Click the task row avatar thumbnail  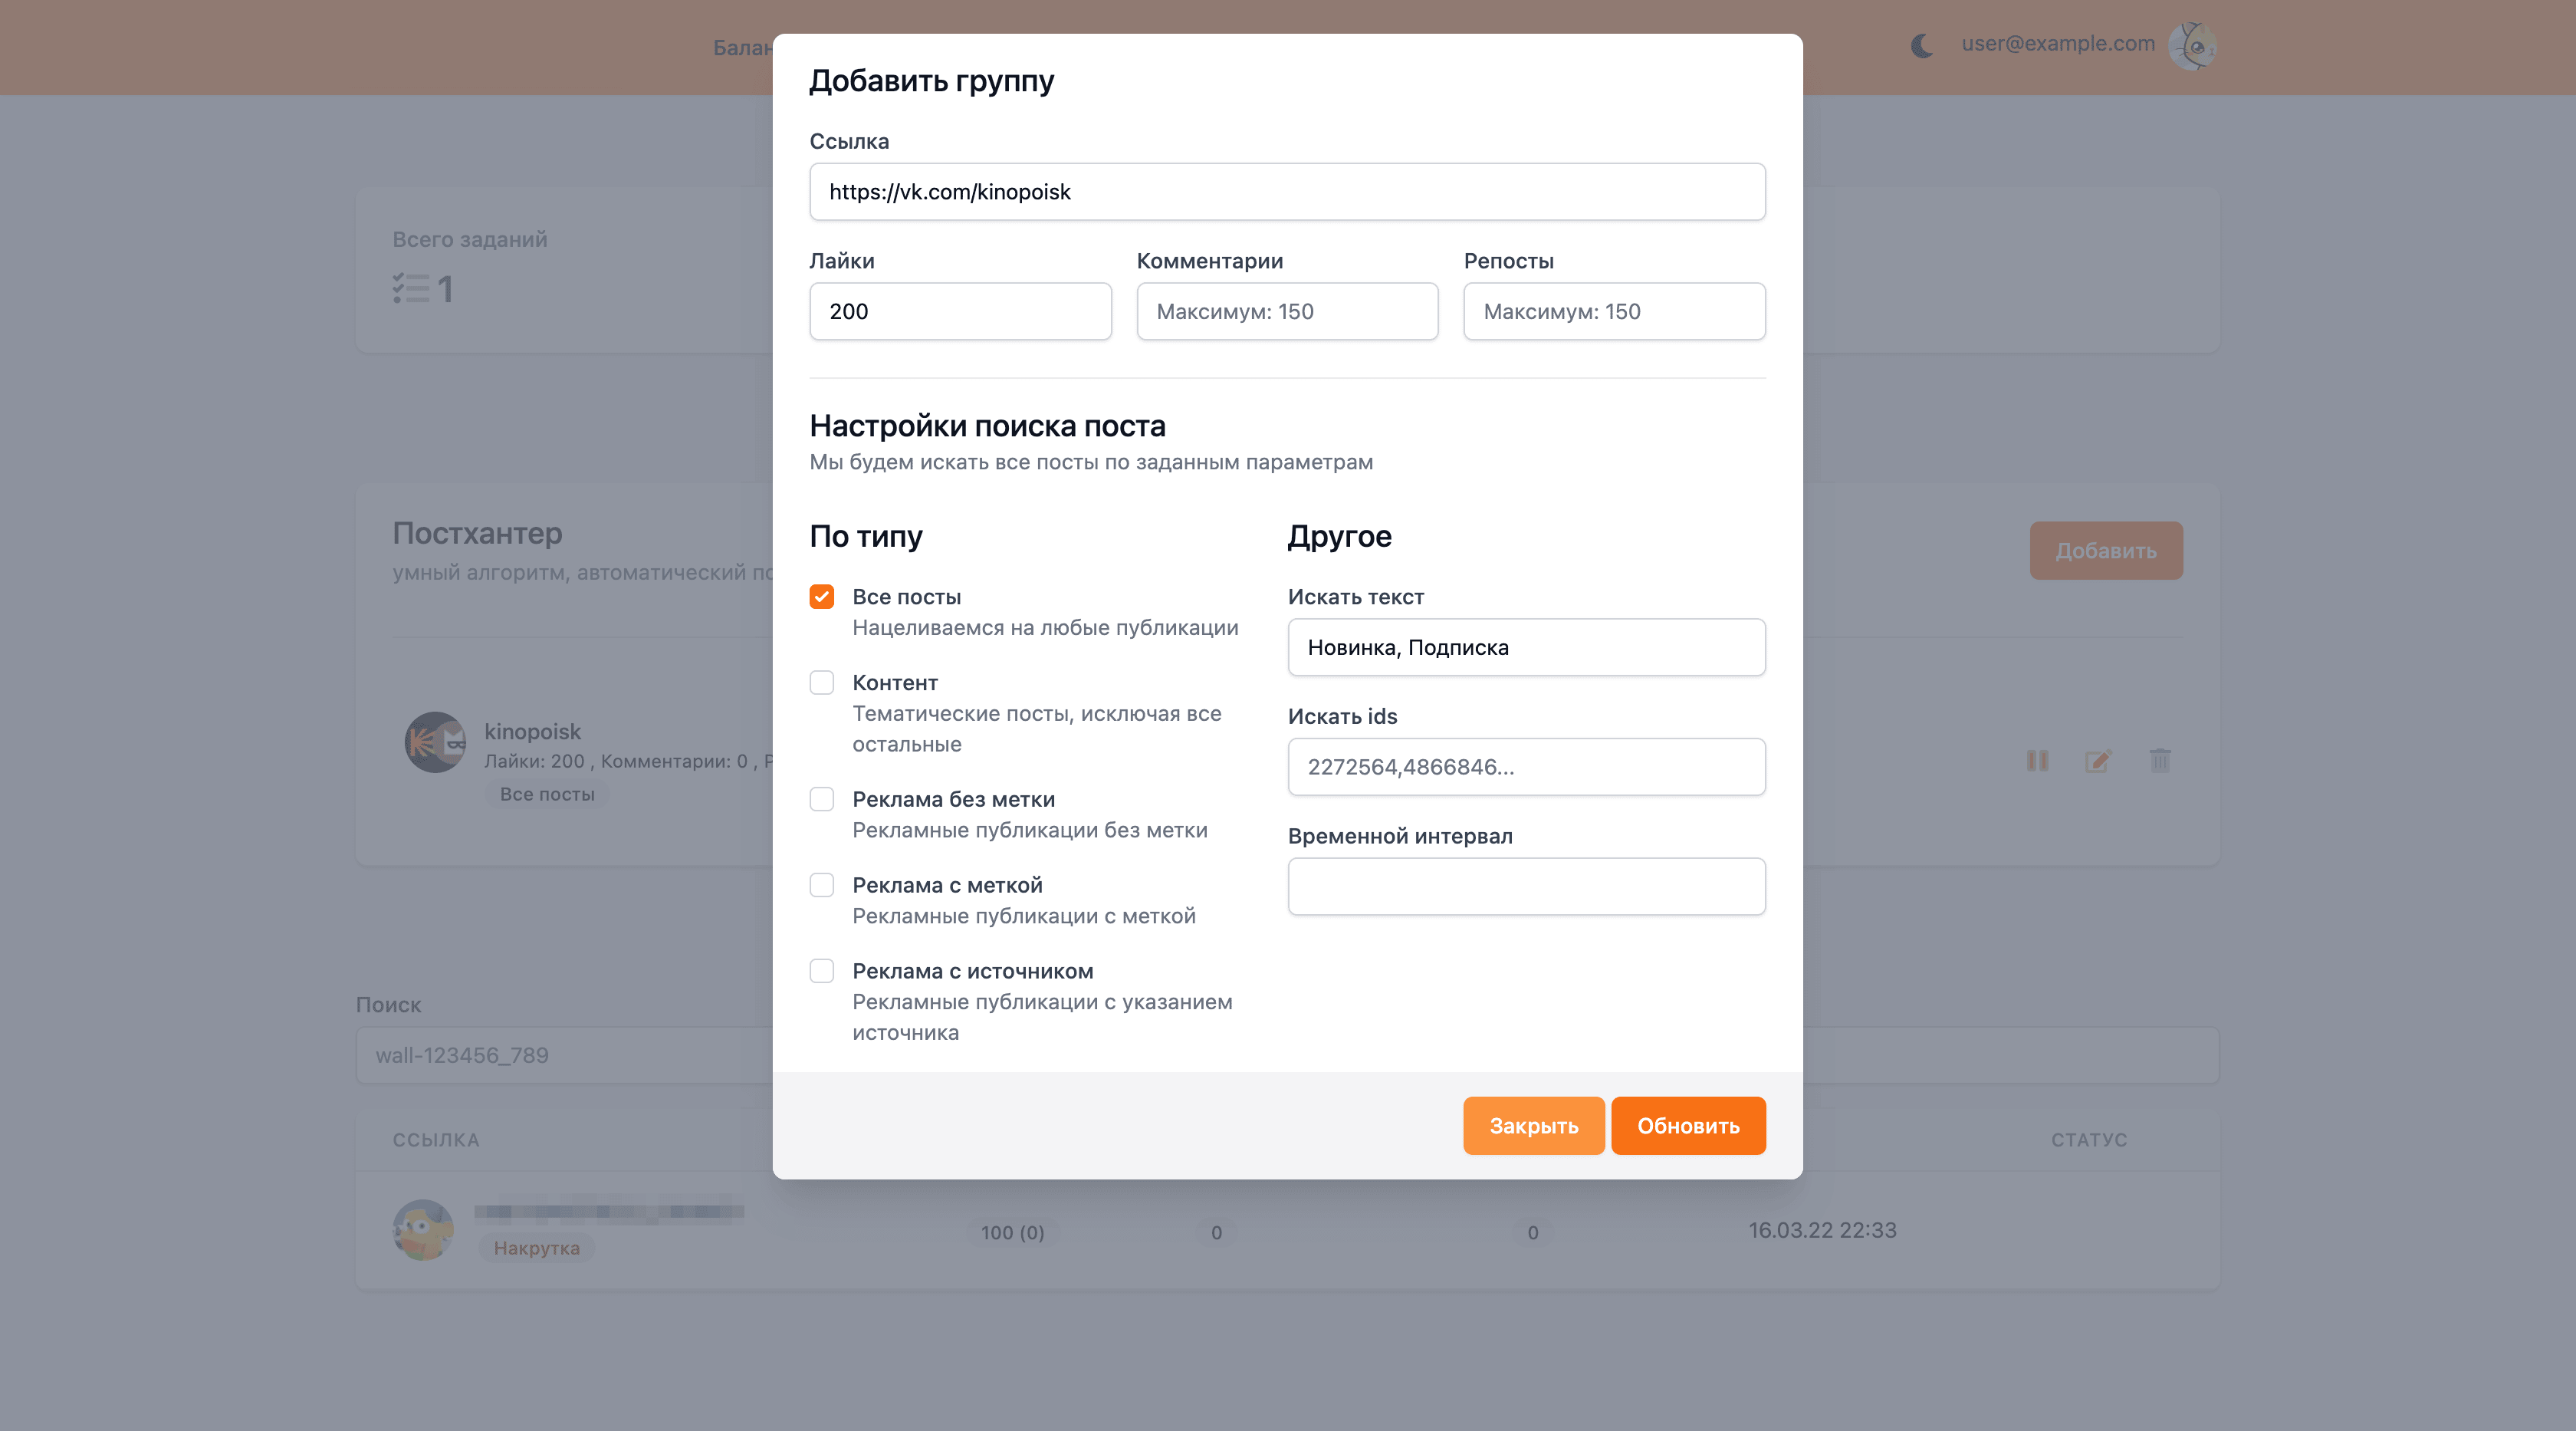(423, 1230)
